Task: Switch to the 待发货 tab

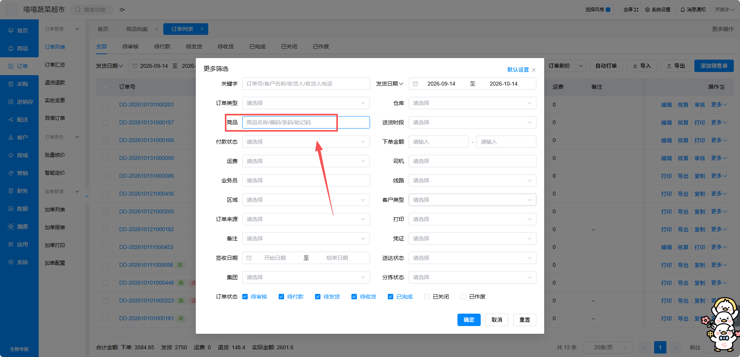Action: [194, 46]
